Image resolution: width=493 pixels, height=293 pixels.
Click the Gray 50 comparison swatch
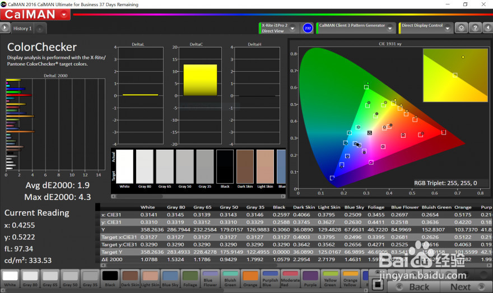185,166
